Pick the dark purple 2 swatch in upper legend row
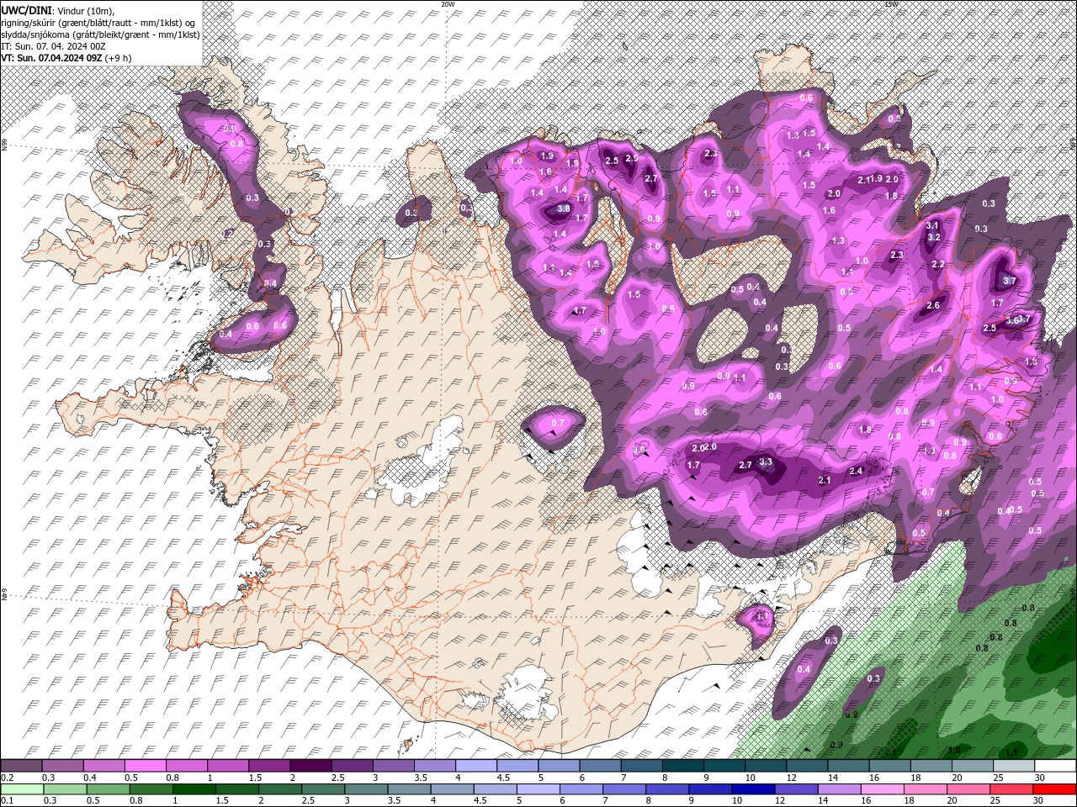Image resolution: width=1077 pixels, height=807 pixels. (310, 766)
